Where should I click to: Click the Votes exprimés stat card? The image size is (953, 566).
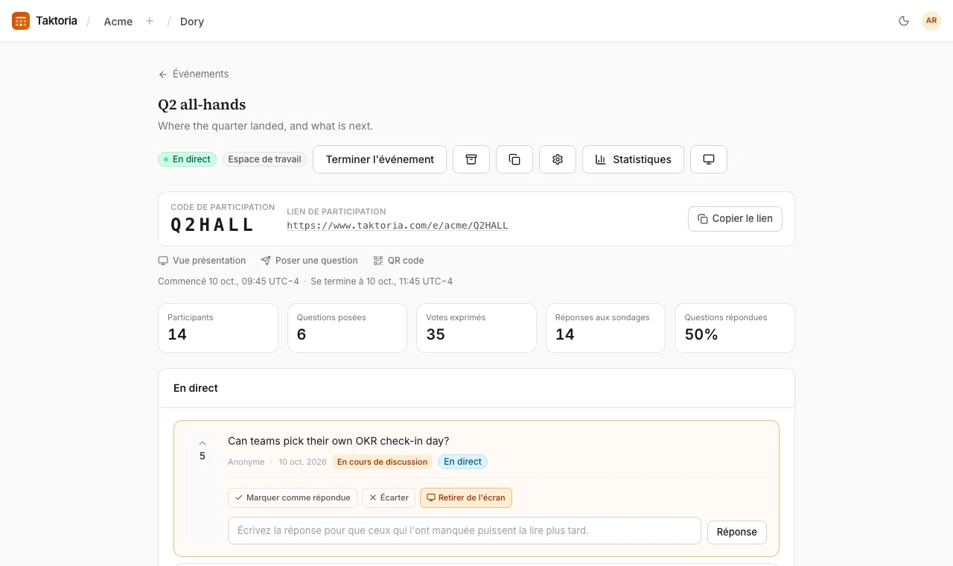(476, 328)
